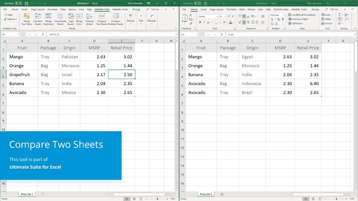This screenshot has width=358, height=201.
Task: Click Increase Indent in Workbook 2
Action: pyautogui.click(x=257, y=22)
